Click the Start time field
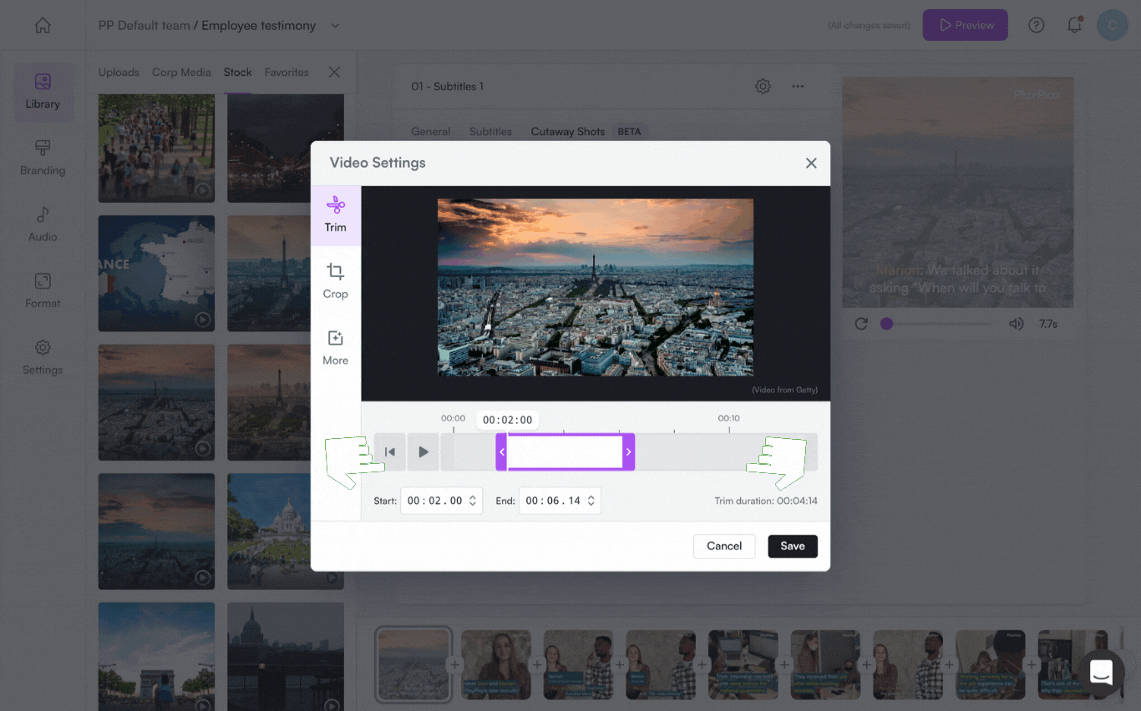This screenshot has height=711, width=1141. (x=441, y=501)
